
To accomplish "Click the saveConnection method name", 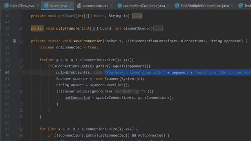I will (88, 41).
